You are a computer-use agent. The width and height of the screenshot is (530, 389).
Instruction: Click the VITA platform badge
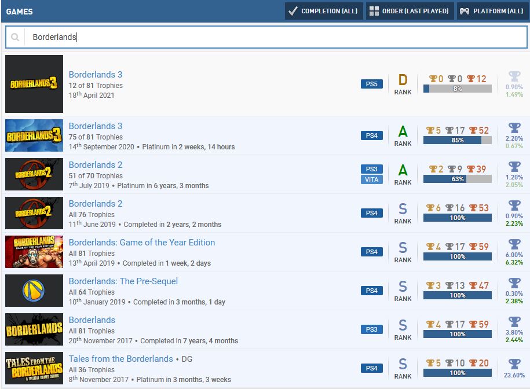[371, 179]
